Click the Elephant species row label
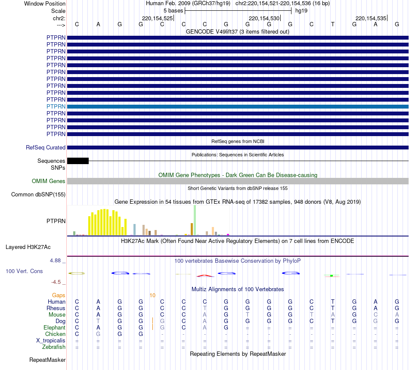Viewport: 409px width, 370px height. [55, 327]
